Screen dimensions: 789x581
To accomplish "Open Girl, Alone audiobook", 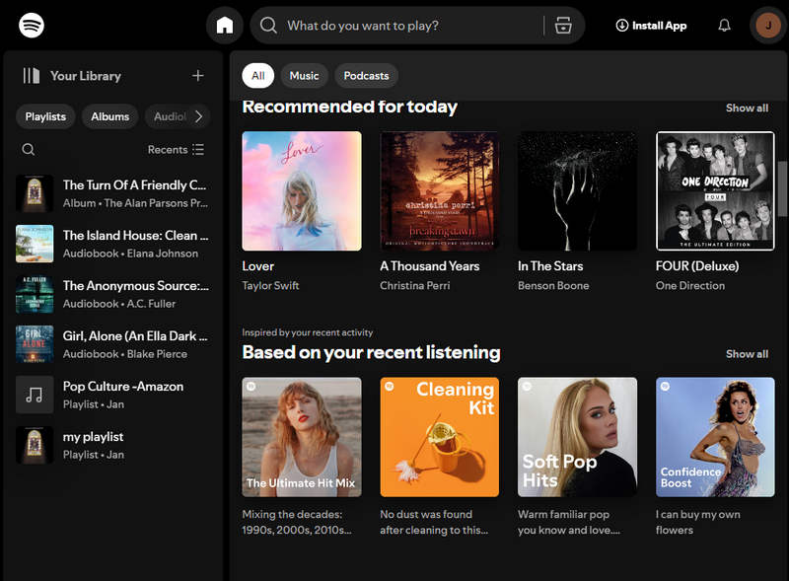I will pos(112,344).
